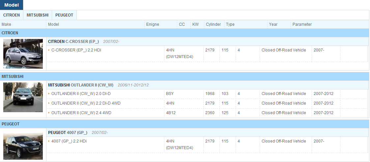Open the Mitsubishi Outlander car thumbnail
Screen dimensions: 370x162
tap(23, 97)
